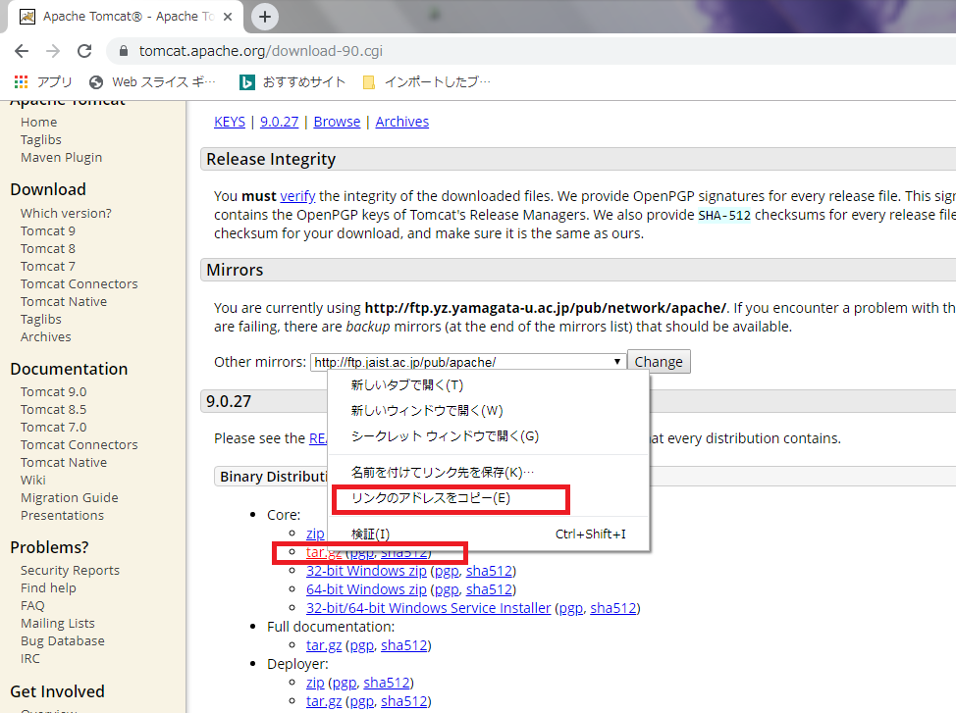
Task: Expand the Other mirrors dropdown
Action: [x=468, y=362]
